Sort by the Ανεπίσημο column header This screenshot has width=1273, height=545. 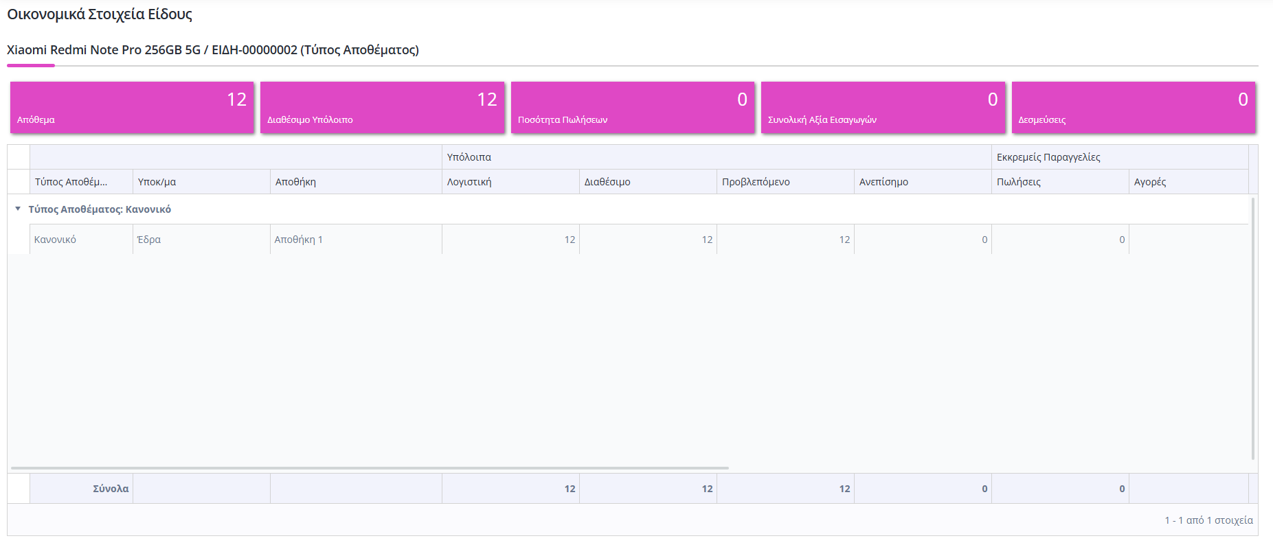click(x=923, y=182)
